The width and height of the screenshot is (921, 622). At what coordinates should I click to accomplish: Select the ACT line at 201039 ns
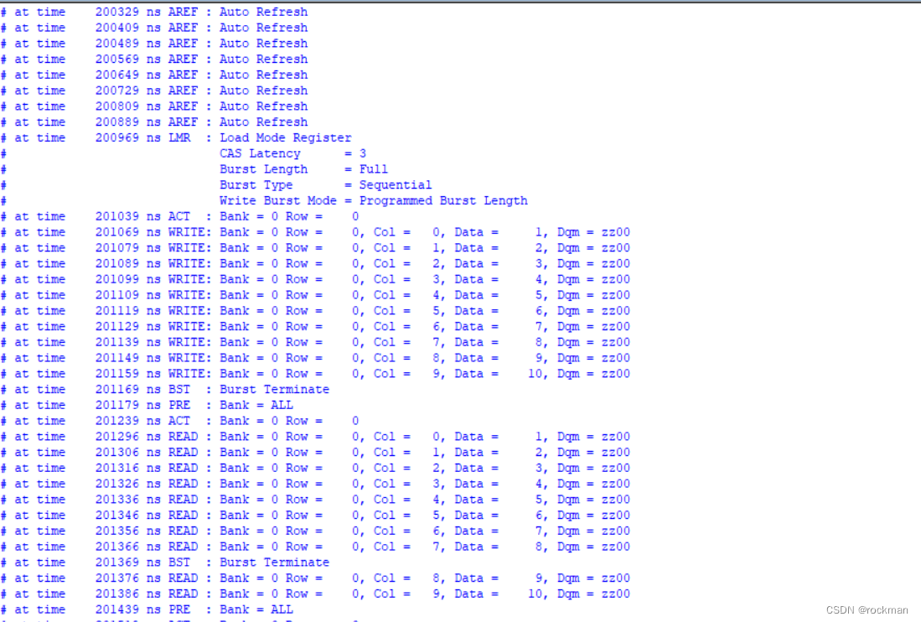coord(179,217)
